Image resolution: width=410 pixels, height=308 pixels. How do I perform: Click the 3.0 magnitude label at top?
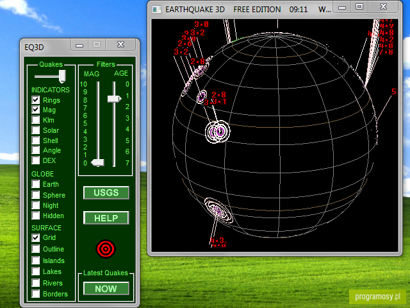(201, 24)
